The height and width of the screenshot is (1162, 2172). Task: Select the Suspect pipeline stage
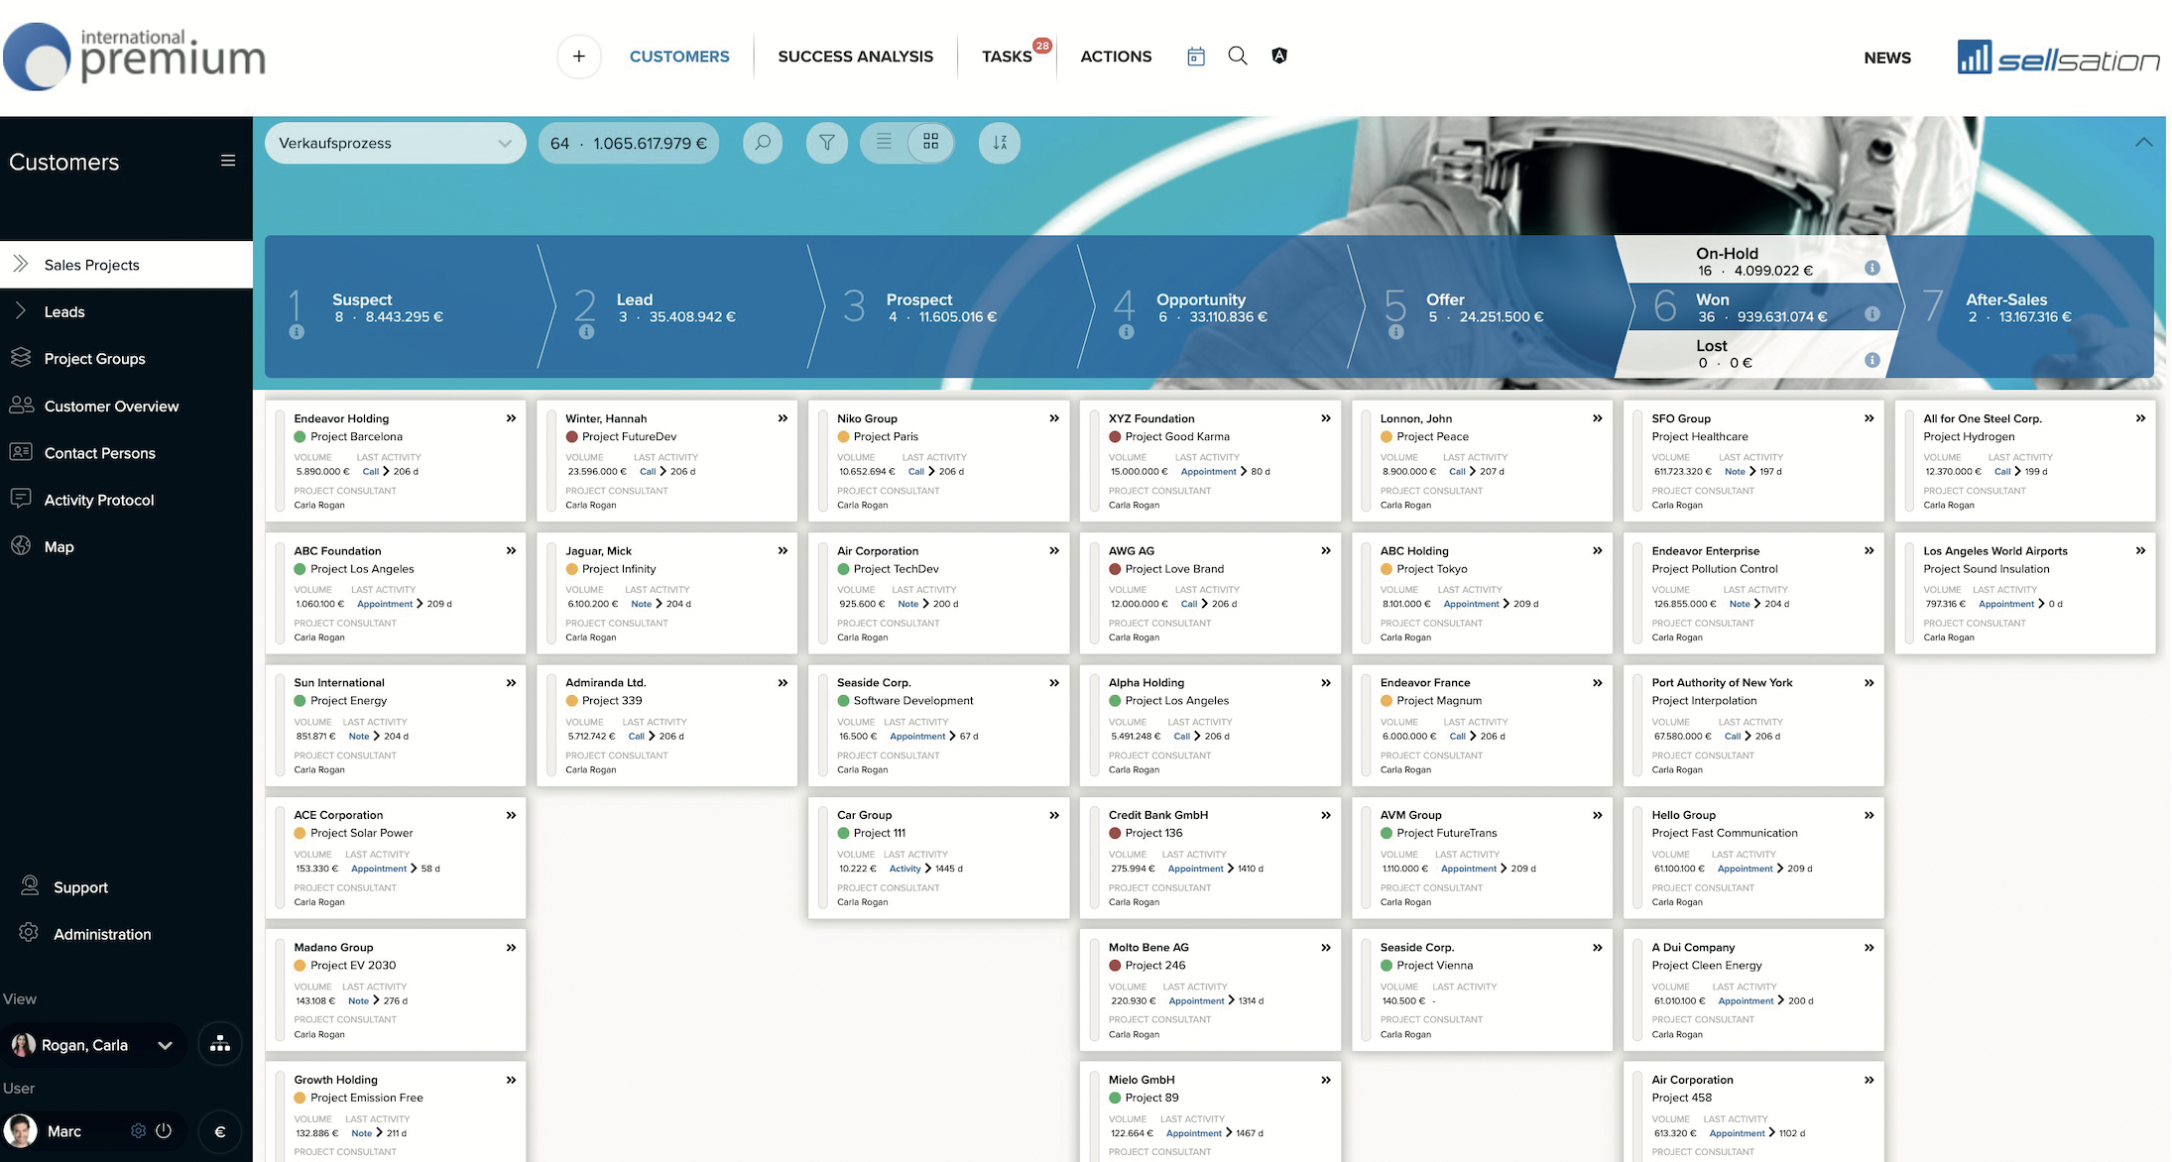tap(401, 307)
